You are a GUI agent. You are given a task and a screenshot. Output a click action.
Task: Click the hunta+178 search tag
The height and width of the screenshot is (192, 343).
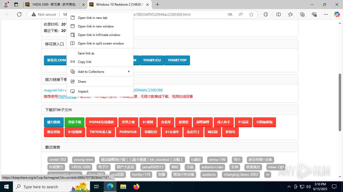pyautogui.click(x=141, y=175)
